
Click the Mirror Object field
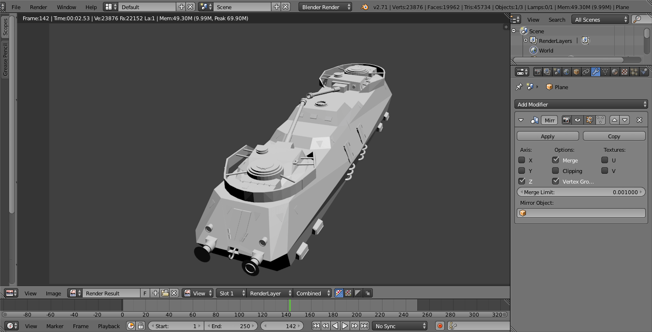click(581, 213)
